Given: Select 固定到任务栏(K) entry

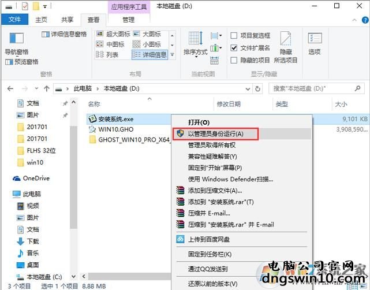Looking at the screenshot, I should (x=243, y=254).
